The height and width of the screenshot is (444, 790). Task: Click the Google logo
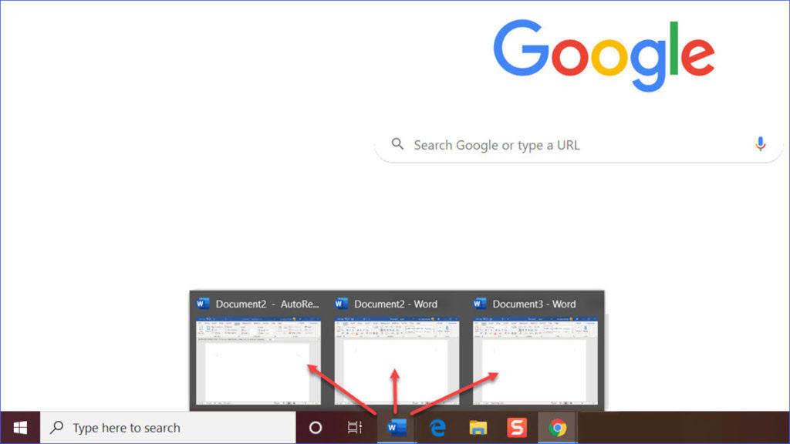click(603, 55)
